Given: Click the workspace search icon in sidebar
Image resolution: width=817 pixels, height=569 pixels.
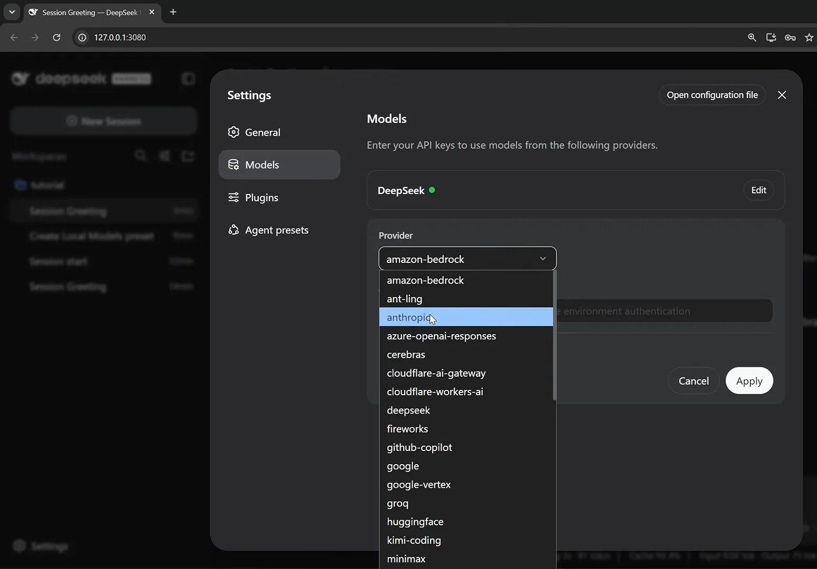Looking at the screenshot, I should tap(140, 155).
